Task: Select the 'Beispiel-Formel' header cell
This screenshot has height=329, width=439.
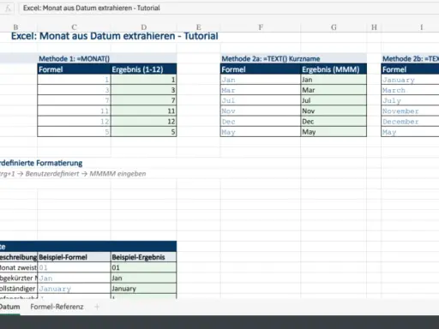Action: coord(75,257)
